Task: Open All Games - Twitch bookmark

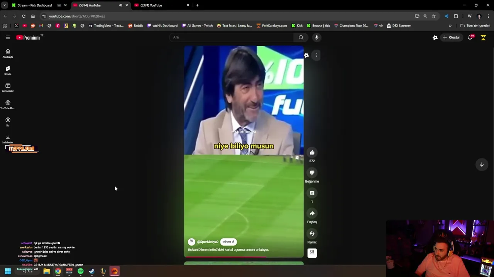Action: click(197, 26)
